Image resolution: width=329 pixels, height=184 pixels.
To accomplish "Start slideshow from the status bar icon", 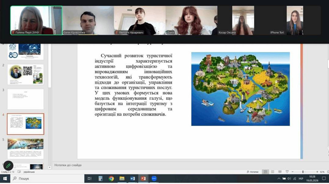I will point(287,172).
